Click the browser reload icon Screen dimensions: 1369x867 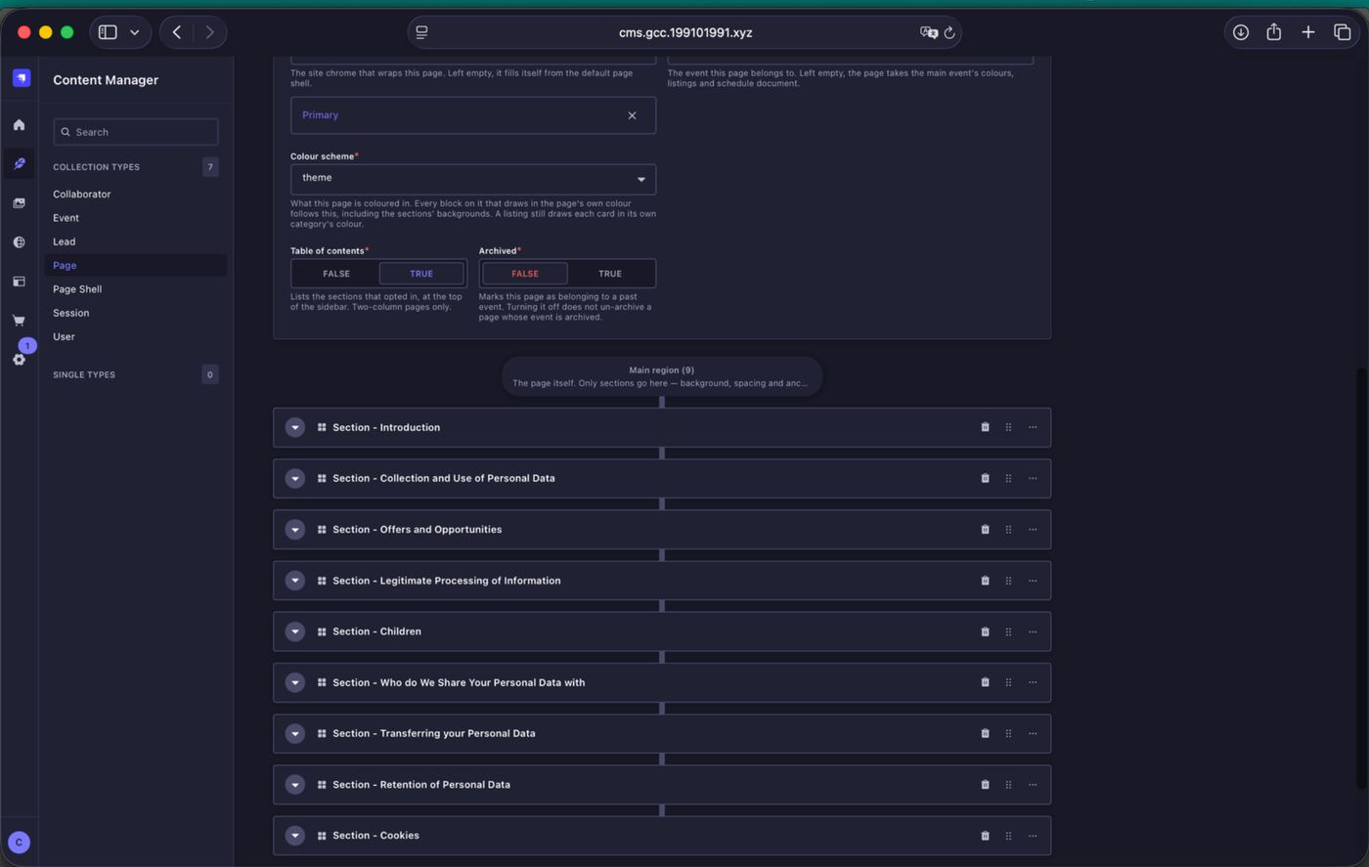click(949, 32)
